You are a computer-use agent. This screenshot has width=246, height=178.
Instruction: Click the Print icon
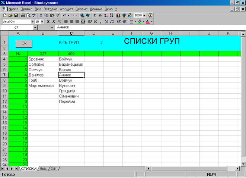click(x=23, y=15)
